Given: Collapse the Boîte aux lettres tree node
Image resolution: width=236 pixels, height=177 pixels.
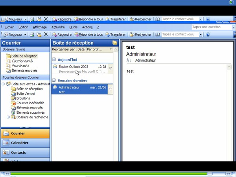Looking at the screenshot, I should [3, 84].
